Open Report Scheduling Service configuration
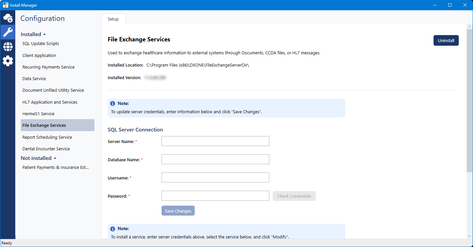473x247 pixels. point(47,137)
